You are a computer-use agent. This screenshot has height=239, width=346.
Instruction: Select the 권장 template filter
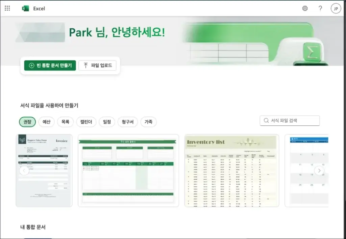click(x=27, y=122)
